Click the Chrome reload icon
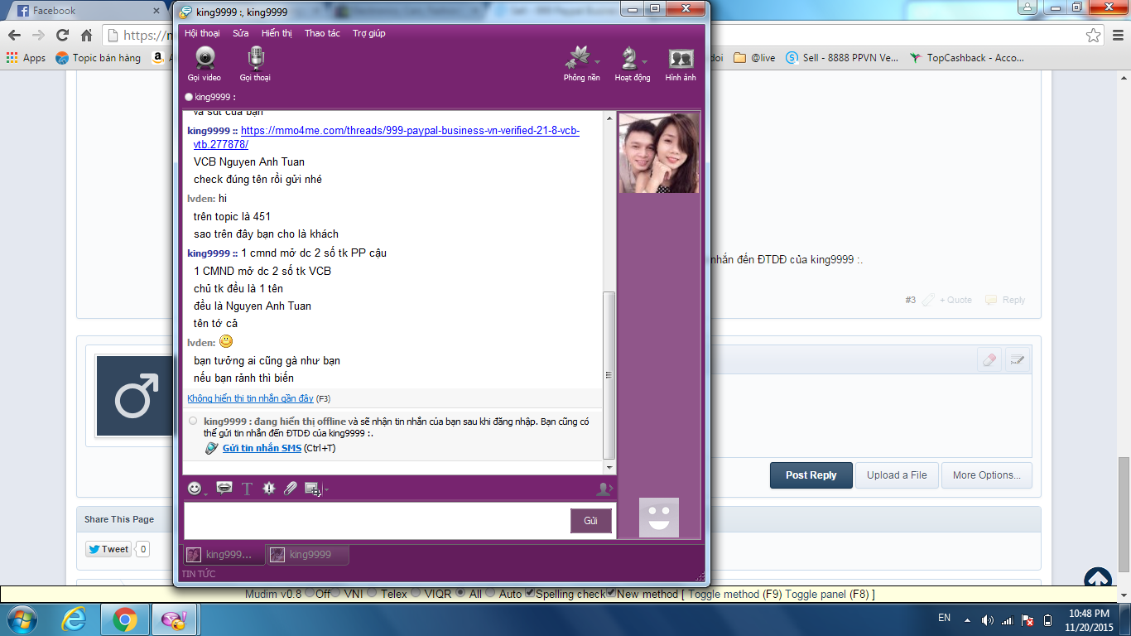The image size is (1131, 636). click(62, 36)
